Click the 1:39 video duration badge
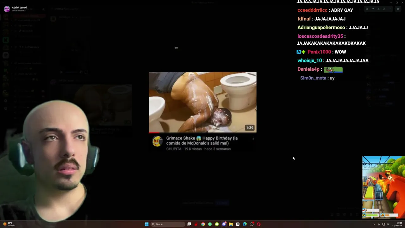This screenshot has width=405, height=228. point(250,128)
